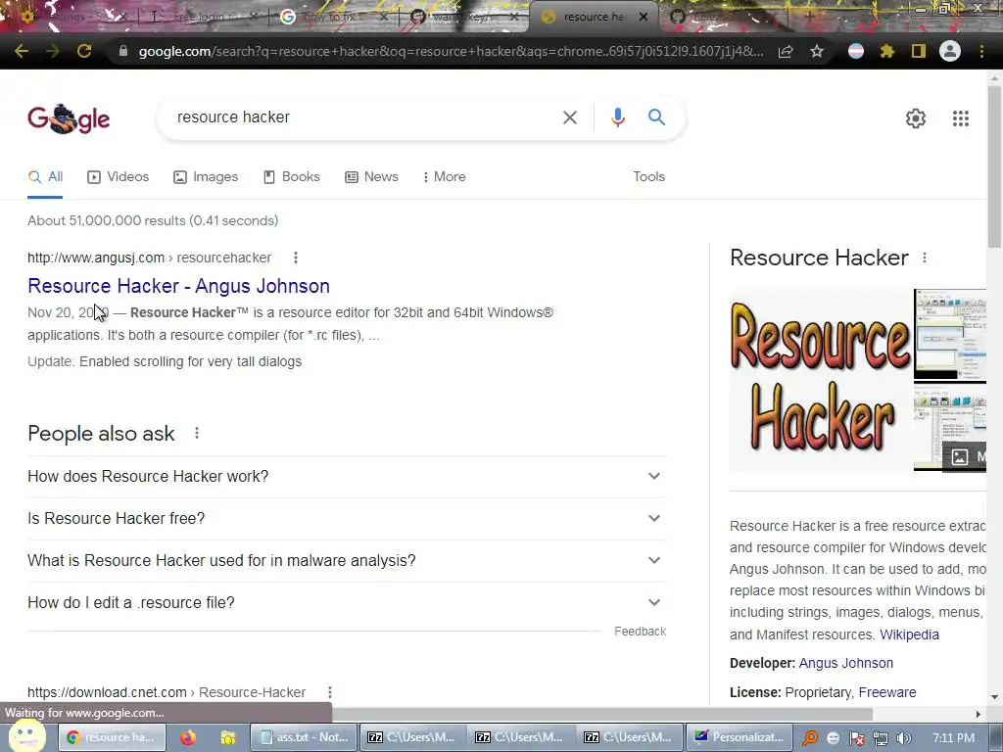
Task: Bookmark this page with the star icon
Action: (817, 51)
